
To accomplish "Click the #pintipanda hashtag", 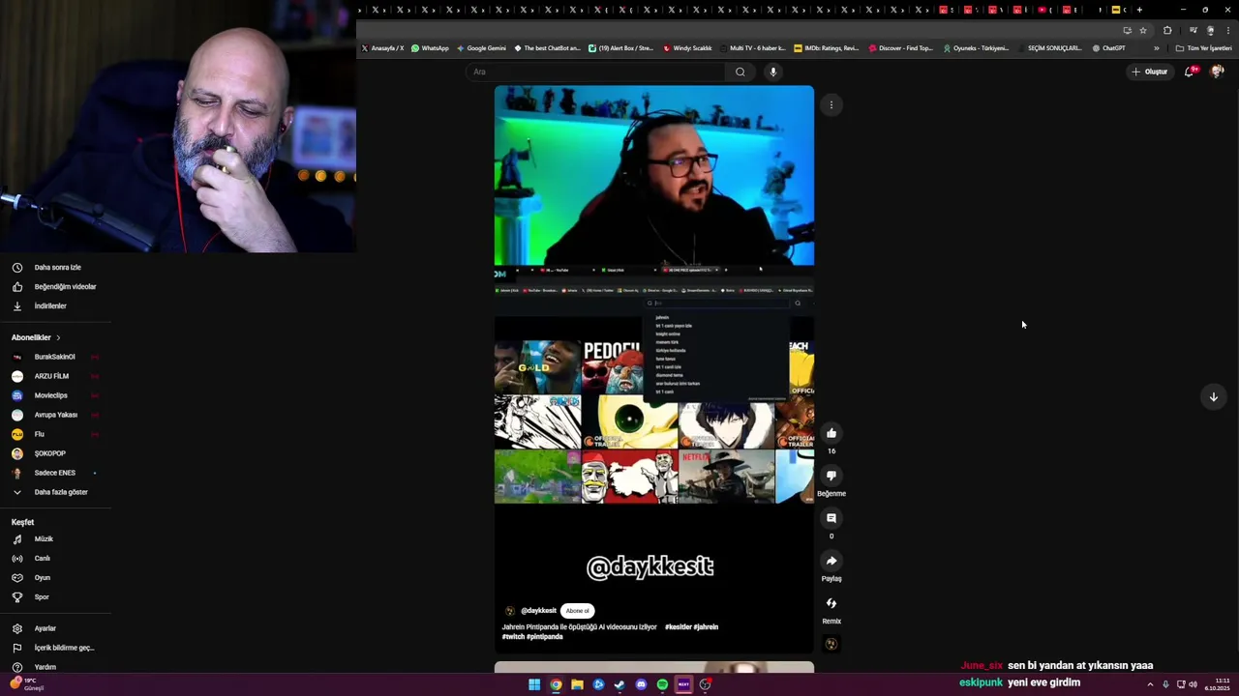I will (x=545, y=637).
